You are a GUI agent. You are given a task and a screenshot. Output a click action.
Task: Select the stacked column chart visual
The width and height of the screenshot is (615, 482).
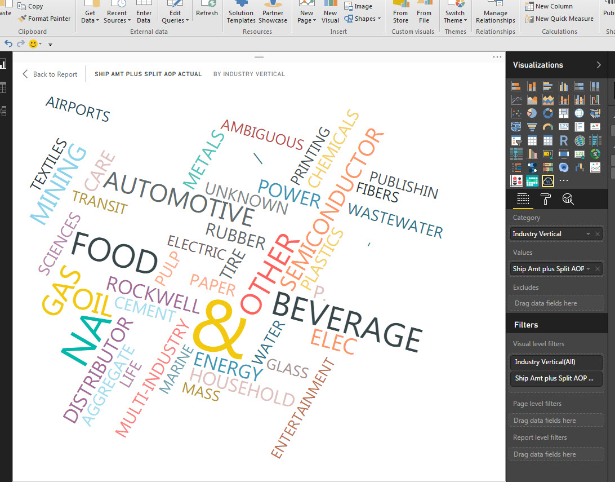click(532, 86)
